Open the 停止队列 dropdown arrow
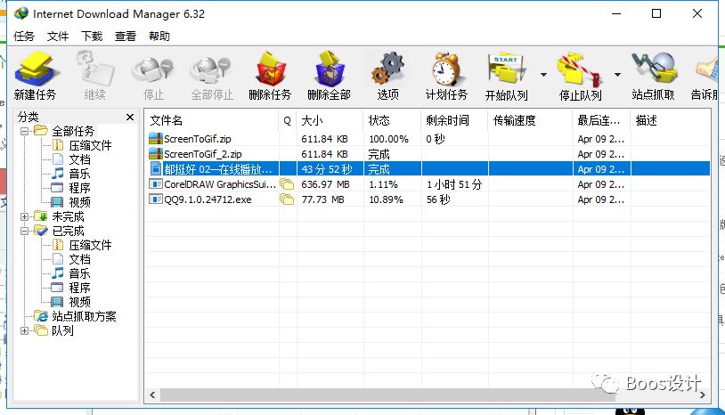The image size is (725, 415). 617,75
